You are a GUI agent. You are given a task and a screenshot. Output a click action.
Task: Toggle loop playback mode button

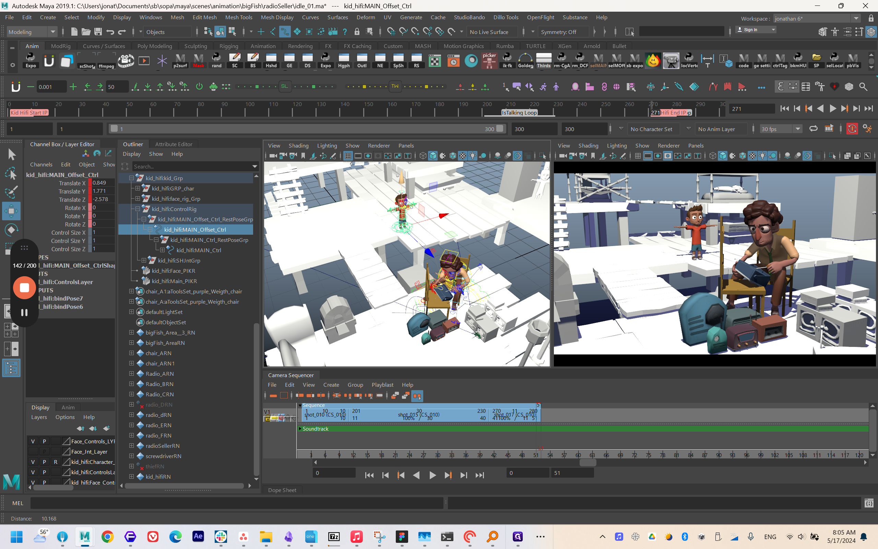(x=814, y=129)
